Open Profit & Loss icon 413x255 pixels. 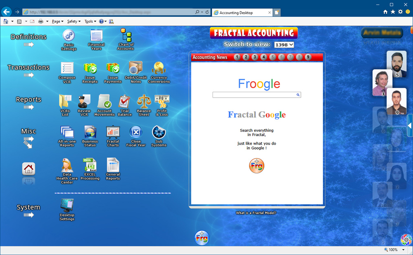pyautogui.click(x=162, y=101)
